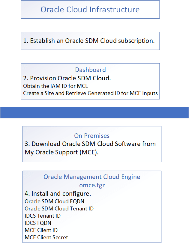This screenshot has width=189, height=244.
Task: Select '2. Provision Oracle SDM Cloud.' text
Action: [67, 78]
